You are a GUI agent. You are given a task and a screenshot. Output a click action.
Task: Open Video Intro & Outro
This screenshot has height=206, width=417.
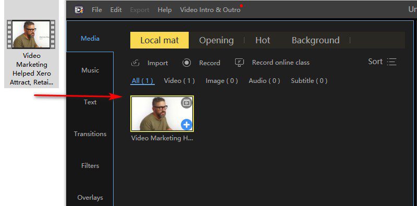click(210, 10)
